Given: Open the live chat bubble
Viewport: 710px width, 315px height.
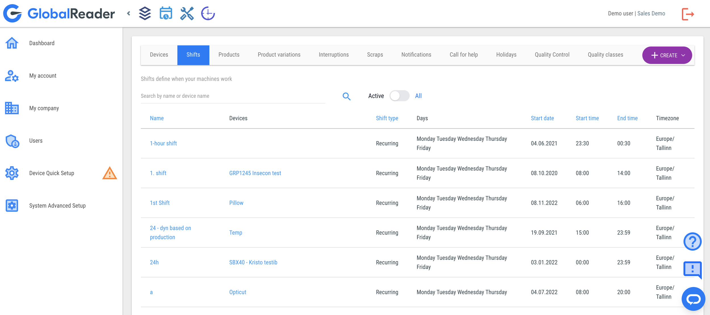Looking at the screenshot, I should [693, 299].
